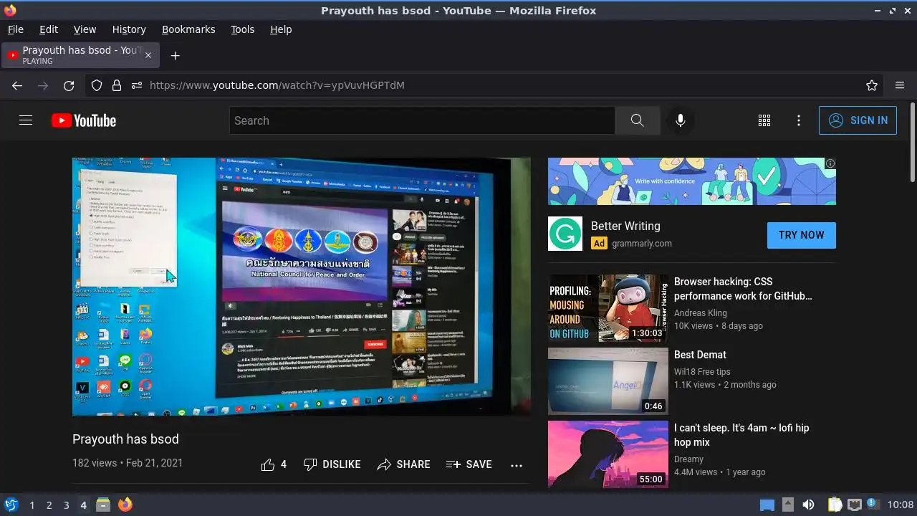Screen dimensions: 917x516
Task: Open the volume control in the tray
Action: pos(809,505)
